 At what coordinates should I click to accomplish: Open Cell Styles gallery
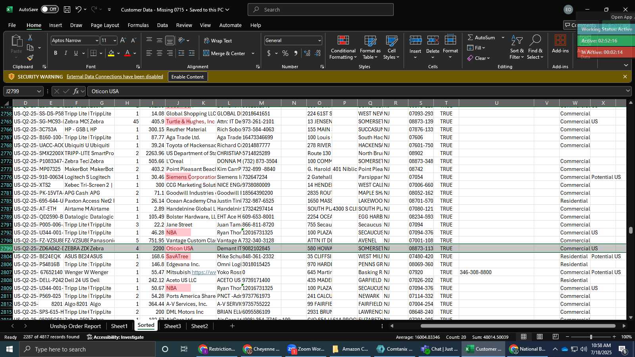392,48
